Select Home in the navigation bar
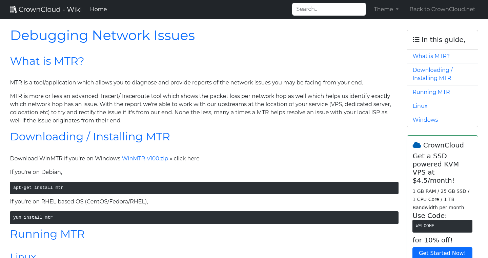The image size is (488, 258). click(x=98, y=9)
